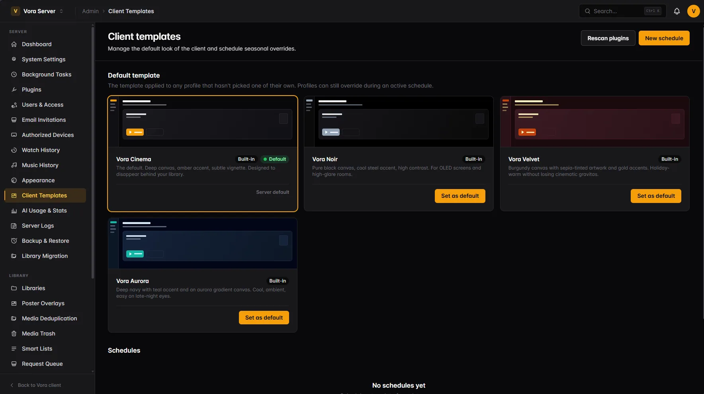Image resolution: width=704 pixels, height=394 pixels.
Task: Click the Admin breadcrumb link
Action: point(90,11)
